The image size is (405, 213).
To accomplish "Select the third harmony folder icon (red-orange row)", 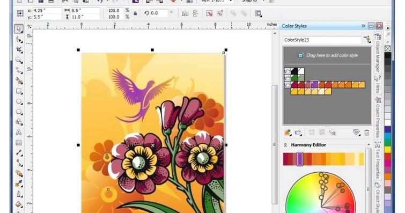I will [288, 85].
